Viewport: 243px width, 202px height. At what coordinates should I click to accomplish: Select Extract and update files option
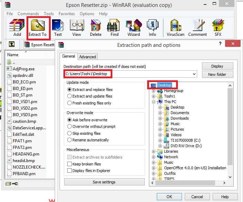pyautogui.click(x=70, y=96)
